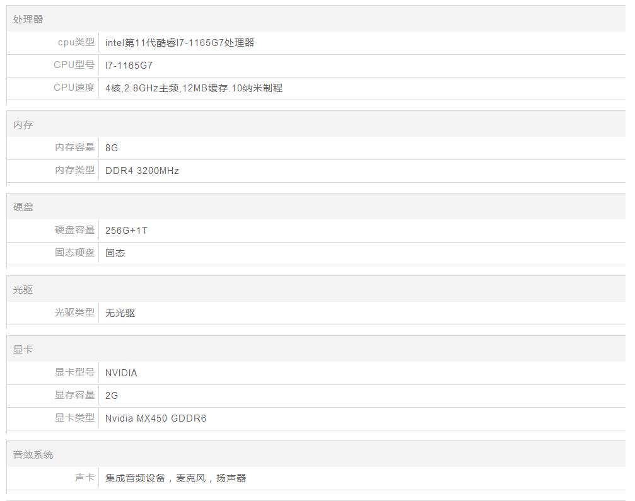
Task: Select the 光驱 section heading
Action: click(23, 290)
